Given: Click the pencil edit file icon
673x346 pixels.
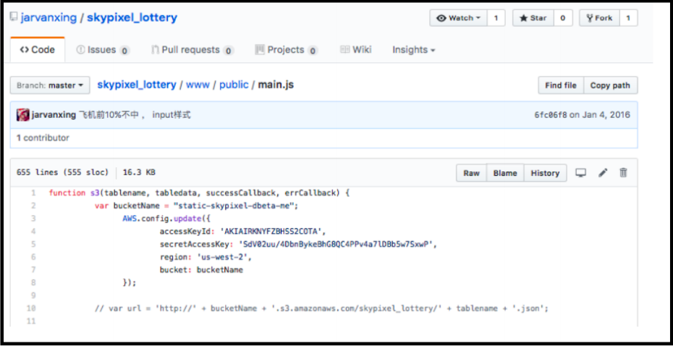Looking at the screenshot, I should coord(602,173).
